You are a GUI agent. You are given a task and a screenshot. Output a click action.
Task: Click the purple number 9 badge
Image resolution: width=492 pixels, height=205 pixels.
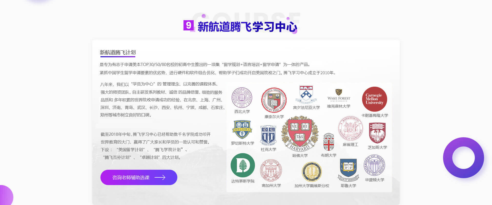tap(188, 25)
